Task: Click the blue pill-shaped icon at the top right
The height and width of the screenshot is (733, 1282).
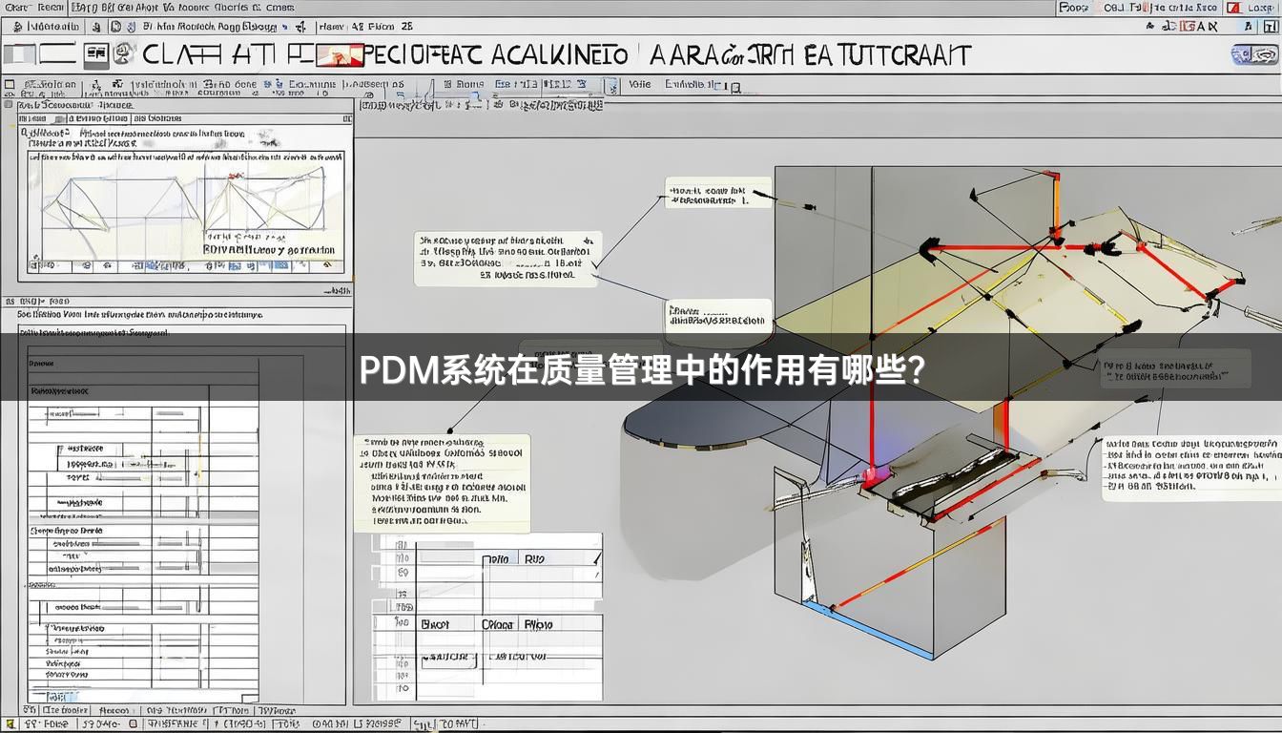Action: point(1254,54)
